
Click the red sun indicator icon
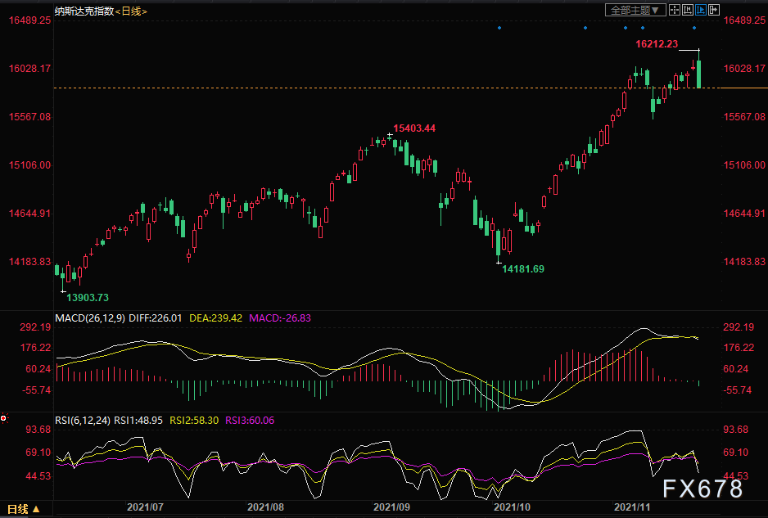point(4,418)
